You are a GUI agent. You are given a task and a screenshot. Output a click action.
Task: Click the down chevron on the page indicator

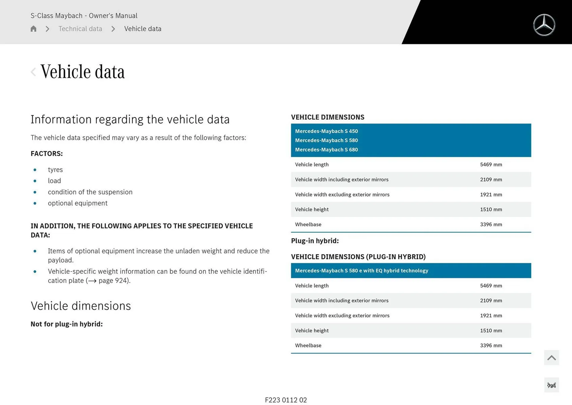551,385
